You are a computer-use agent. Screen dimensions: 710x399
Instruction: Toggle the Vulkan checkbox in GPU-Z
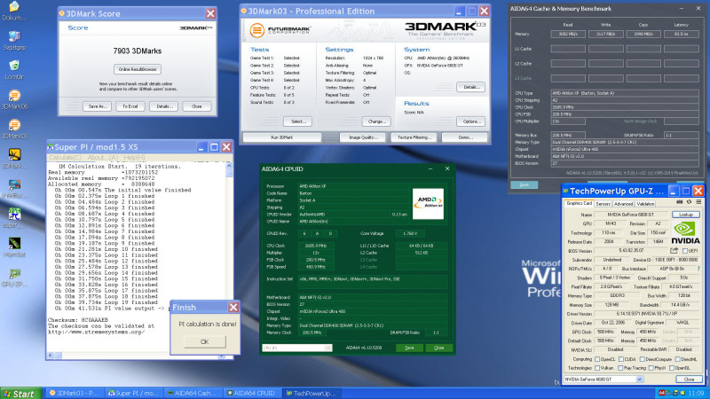click(x=597, y=368)
